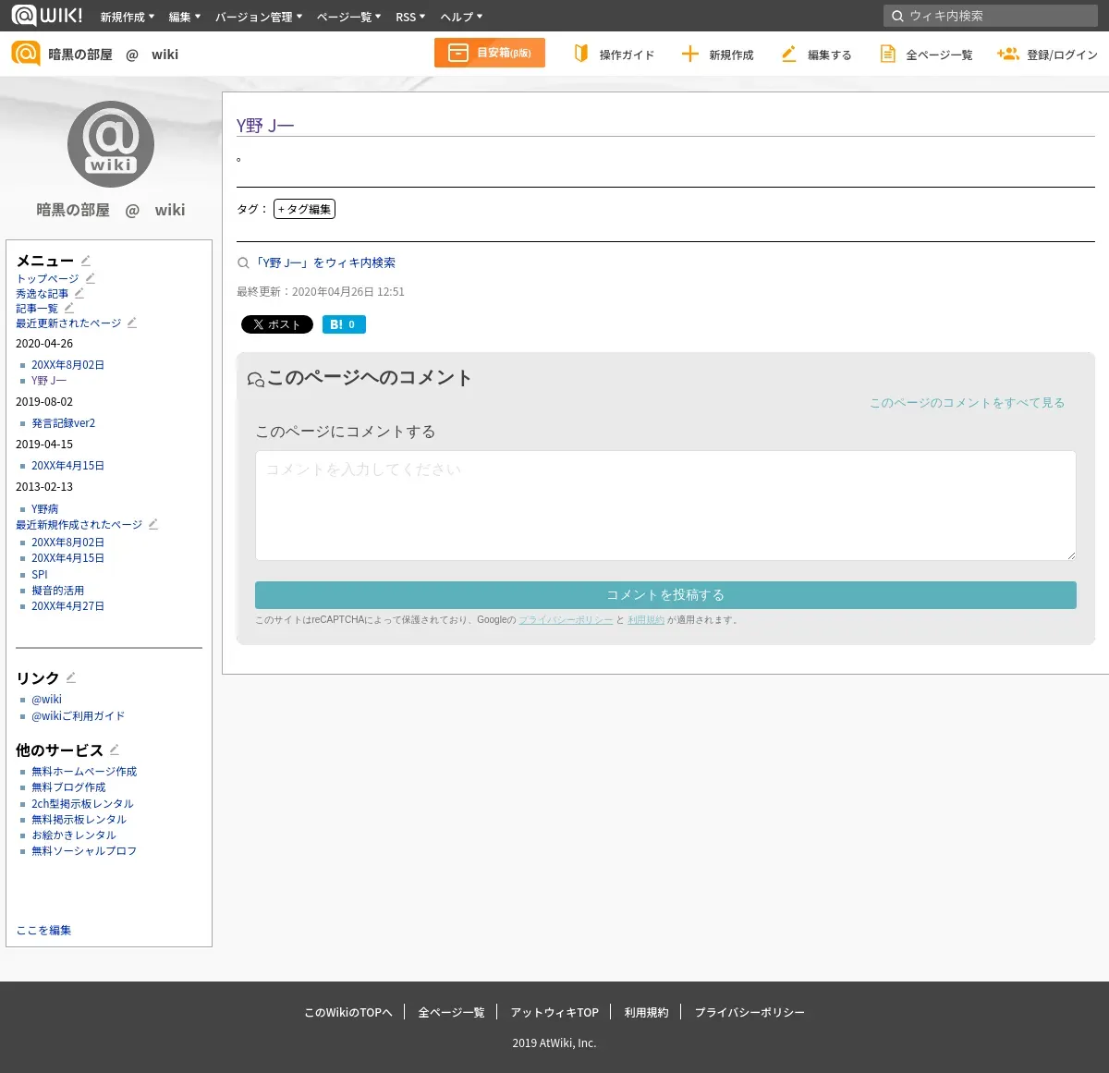
Task: Open 秀逸な記事 in the sidebar menu
Action: [42, 294]
